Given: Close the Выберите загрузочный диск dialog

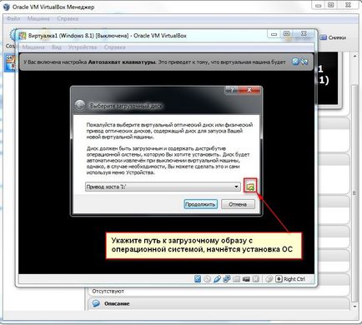Looking at the screenshot, I should [249, 90].
